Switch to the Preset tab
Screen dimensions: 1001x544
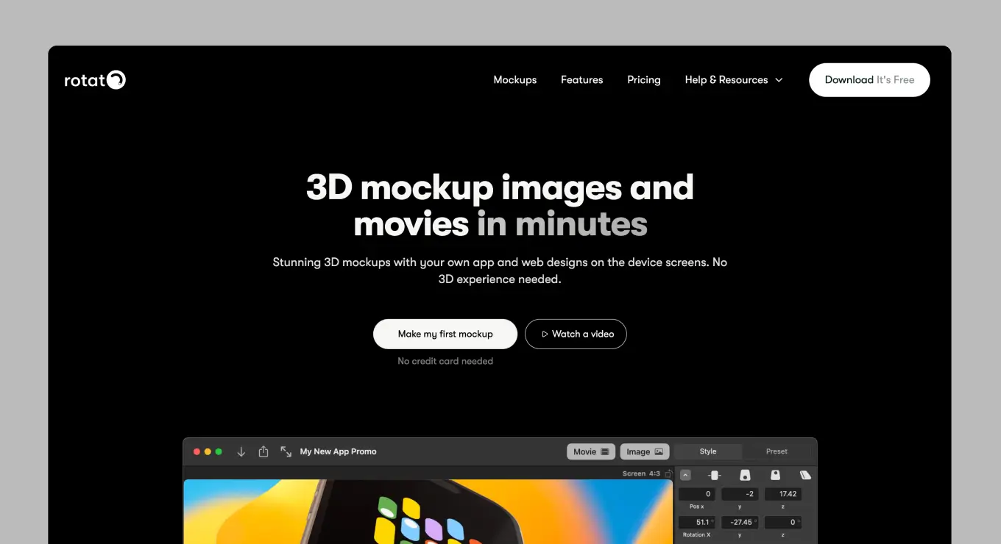point(777,452)
